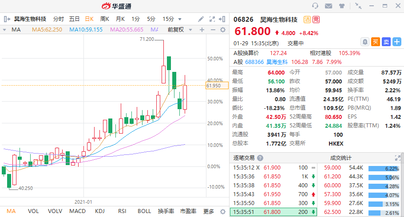The image size is (404, 217).
Task: Switch to 五日 chart tab
Action: [74, 19]
